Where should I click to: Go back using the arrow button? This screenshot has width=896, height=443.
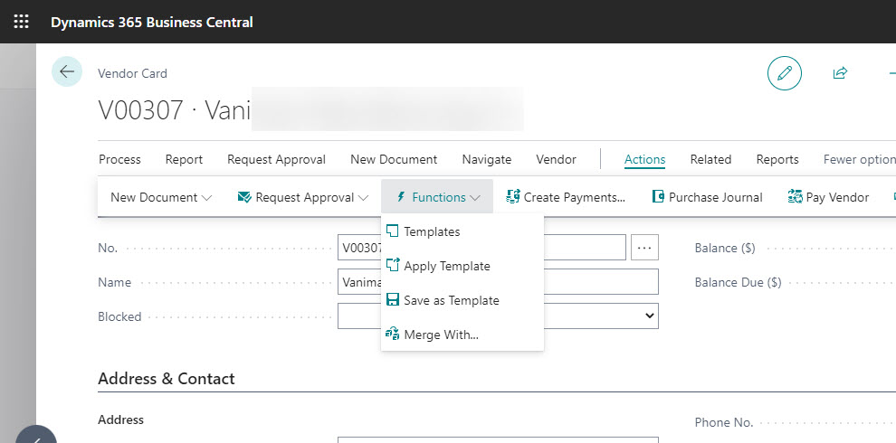(67, 71)
